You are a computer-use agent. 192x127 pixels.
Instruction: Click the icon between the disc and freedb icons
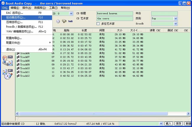coord(64,21)
